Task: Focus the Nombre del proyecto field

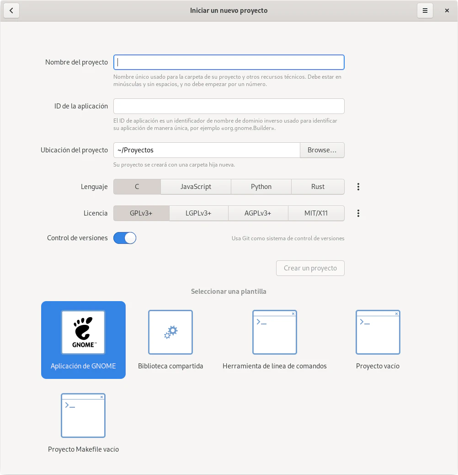Action: [x=229, y=62]
